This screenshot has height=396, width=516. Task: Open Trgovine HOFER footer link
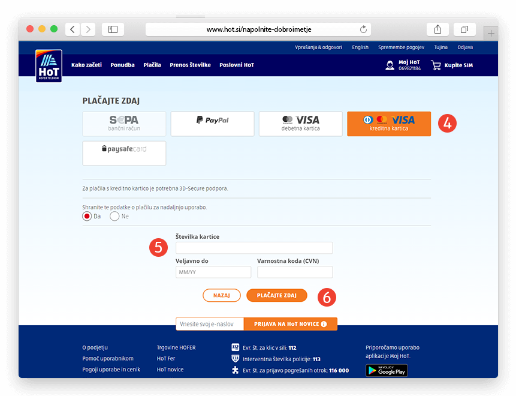point(176,347)
